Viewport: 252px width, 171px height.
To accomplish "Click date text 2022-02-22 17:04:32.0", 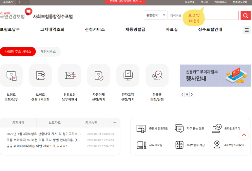I will click(x=101, y=146).
